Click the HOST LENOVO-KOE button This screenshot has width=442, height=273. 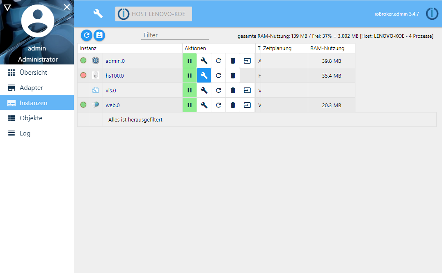coord(153,14)
